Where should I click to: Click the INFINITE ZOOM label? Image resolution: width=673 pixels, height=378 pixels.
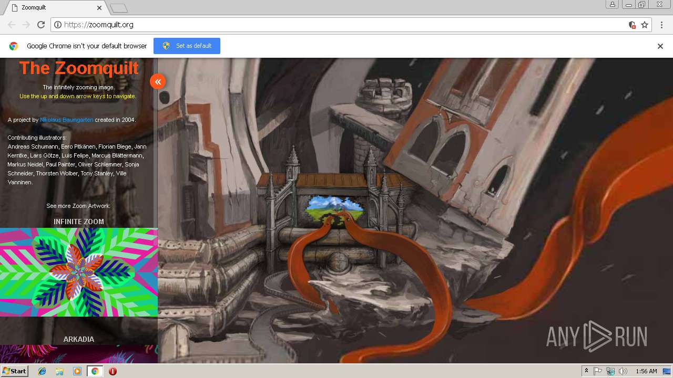(x=79, y=222)
